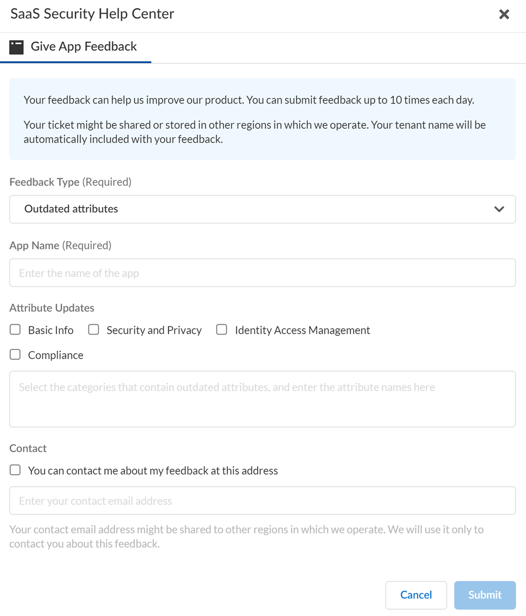
Task: Click the Identity Access Management label
Action: (302, 330)
